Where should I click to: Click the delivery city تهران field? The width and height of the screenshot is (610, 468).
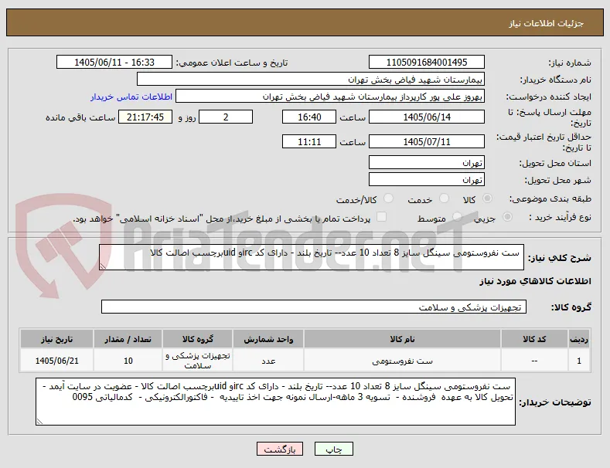click(427, 180)
